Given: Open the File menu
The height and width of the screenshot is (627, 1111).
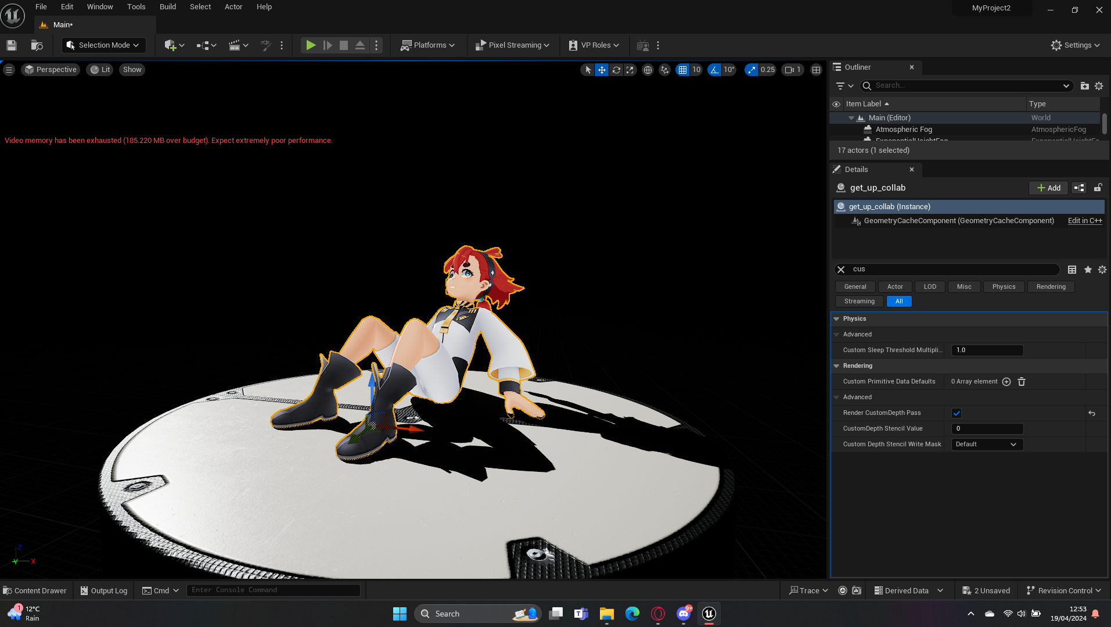Looking at the screenshot, I should [x=41, y=7].
